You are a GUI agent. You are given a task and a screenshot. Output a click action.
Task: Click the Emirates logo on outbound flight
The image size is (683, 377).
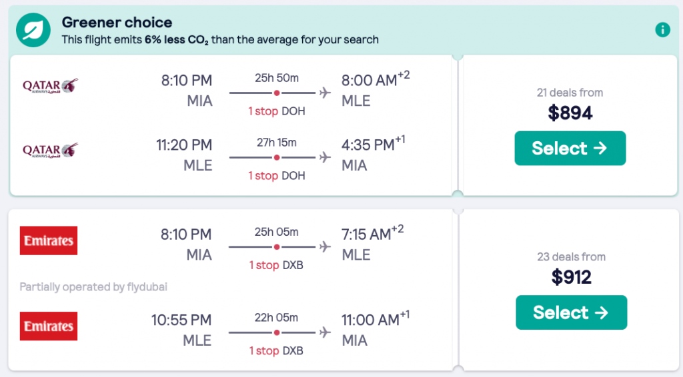pos(49,240)
